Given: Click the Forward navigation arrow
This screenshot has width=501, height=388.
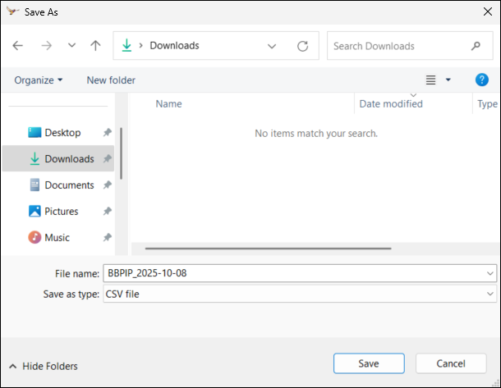Looking at the screenshot, I should pyautogui.click(x=46, y=46).
